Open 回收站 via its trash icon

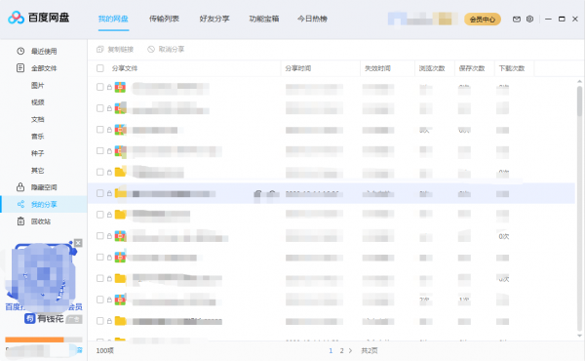[x=20, y=221]
